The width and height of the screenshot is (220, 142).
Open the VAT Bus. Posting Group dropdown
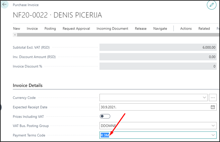point(213,126)
